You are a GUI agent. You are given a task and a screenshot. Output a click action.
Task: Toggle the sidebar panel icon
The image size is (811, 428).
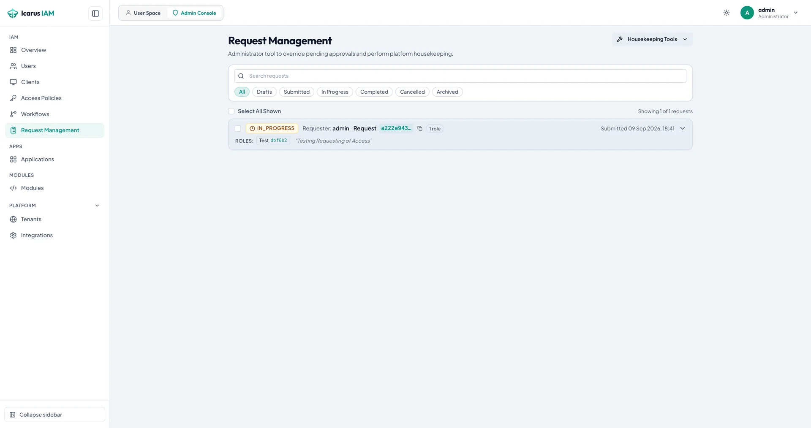[95, 14]
